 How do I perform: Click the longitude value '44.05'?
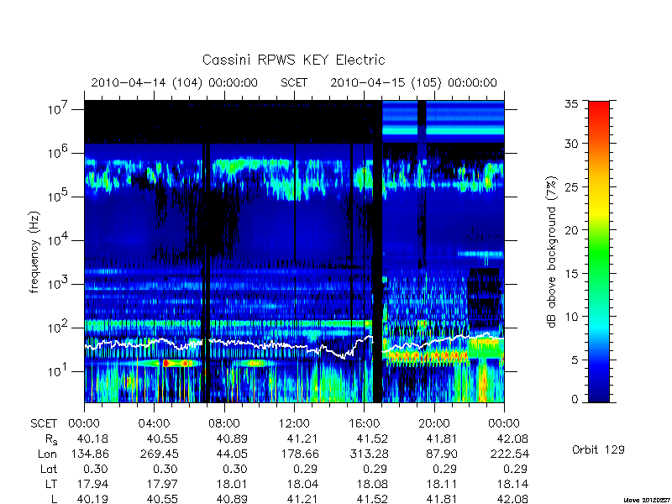232,454
